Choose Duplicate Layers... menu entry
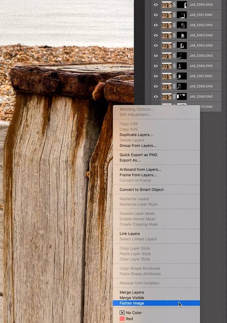 136,135
